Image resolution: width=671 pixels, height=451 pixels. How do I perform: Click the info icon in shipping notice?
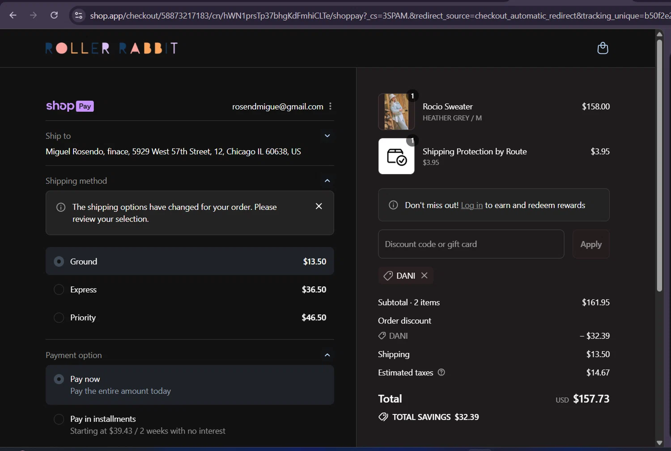pyautogui.click(x=61, y=207)
